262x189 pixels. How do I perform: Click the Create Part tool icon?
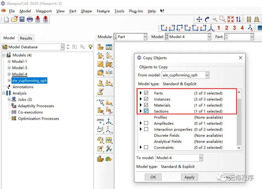point(100,47)
